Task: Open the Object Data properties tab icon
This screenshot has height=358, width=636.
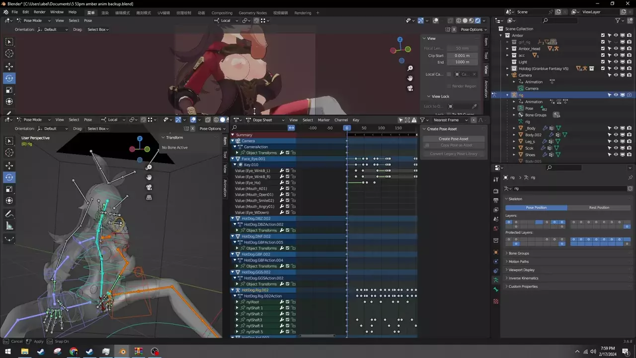Action: click(495, 280)
